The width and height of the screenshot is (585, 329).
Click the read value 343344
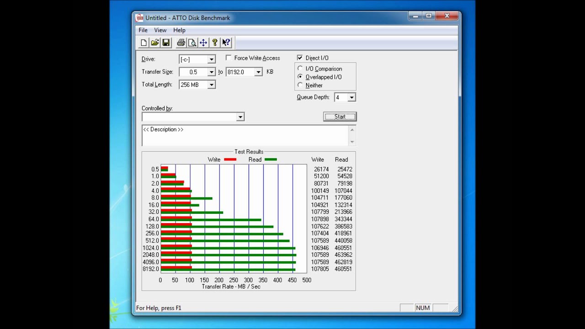[x=343, y=219]
